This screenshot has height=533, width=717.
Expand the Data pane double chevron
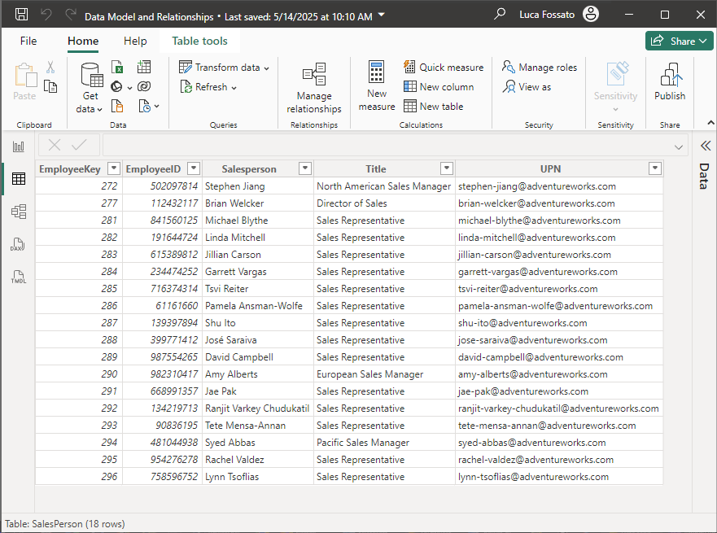coord(706,146)
